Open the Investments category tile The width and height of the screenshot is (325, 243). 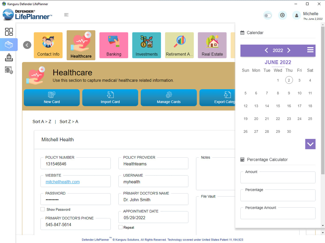[x=147, y=45]
